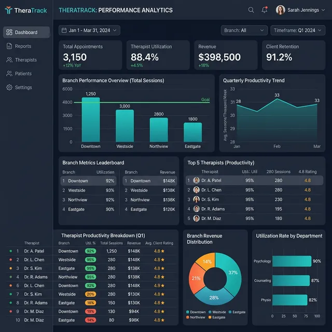This screenshot has width=332, height=332.
Task: Click status dot beside row 9 Dr. M. Diaz
Action: pos(10,311)
